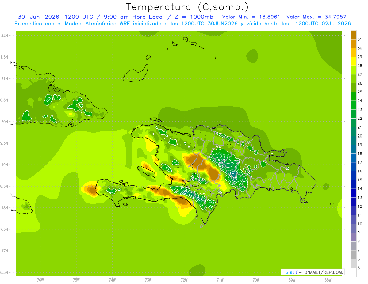Click the "21N" latitude label

click(x=5, y=79)
